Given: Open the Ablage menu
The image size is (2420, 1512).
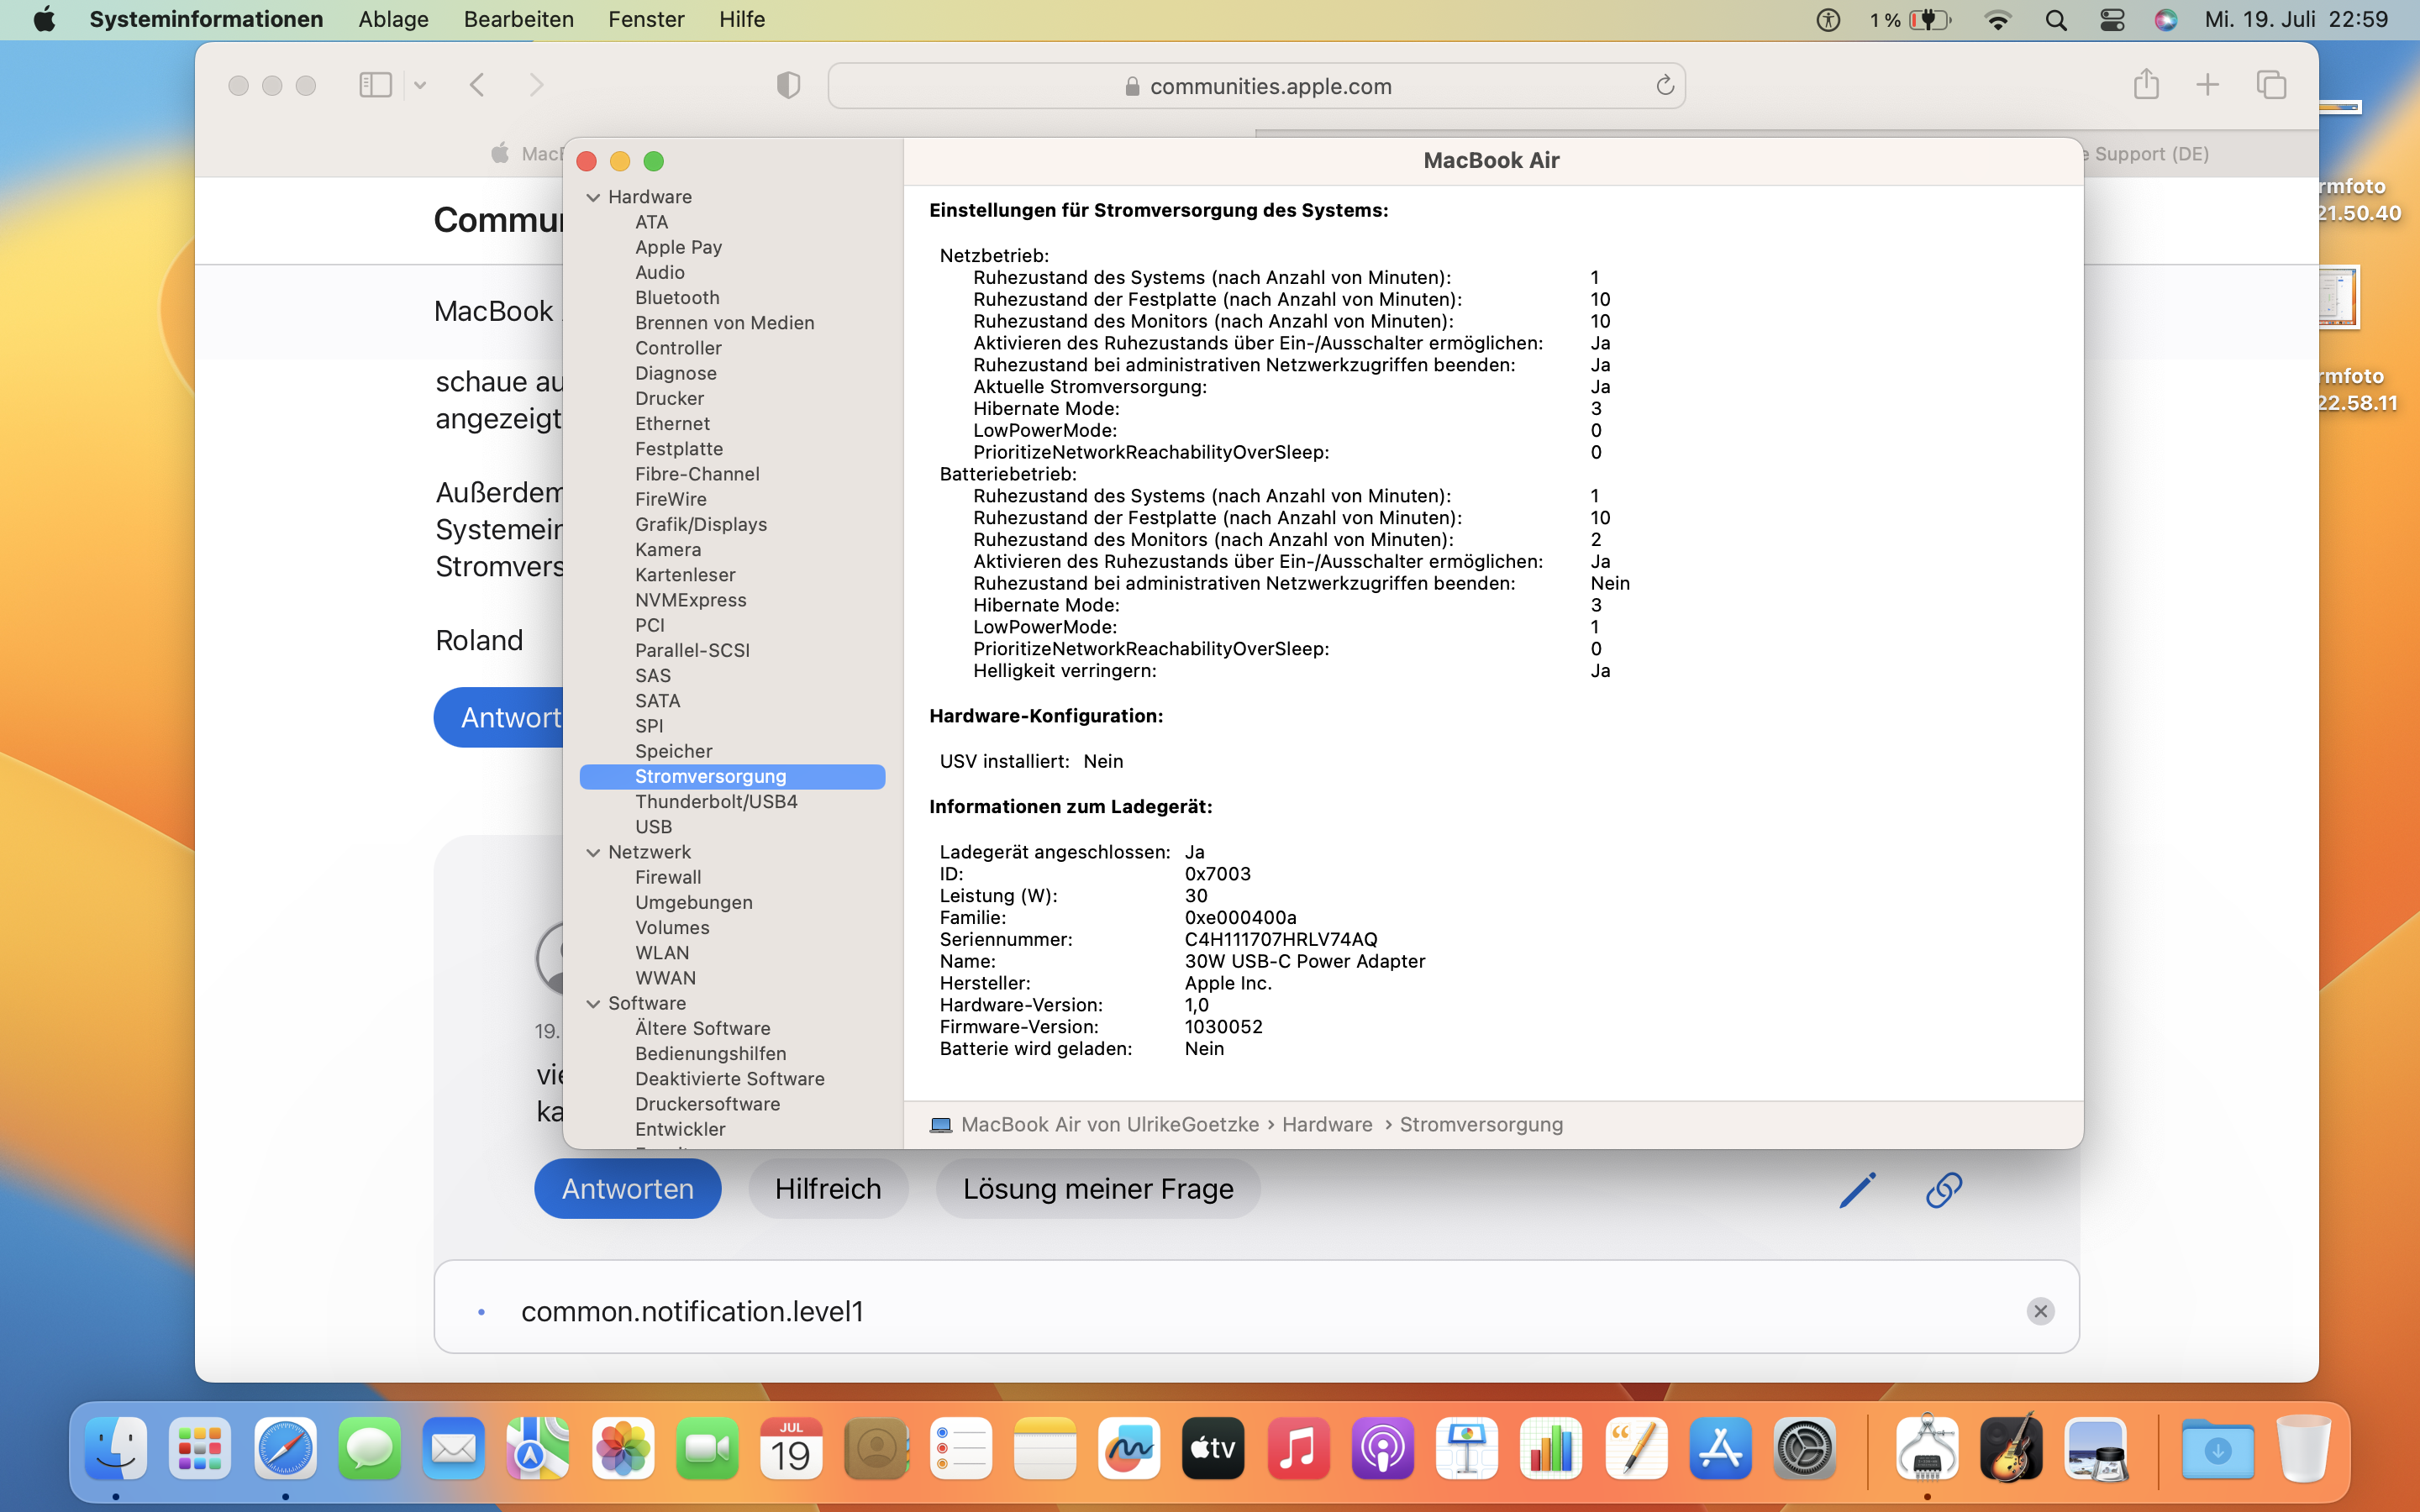Looking at the screenshot, I should tap(393, 20).
